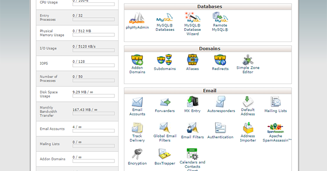This screenshot has width=327, height=171.
Task: Click the I/O Usage value 0 / 5120 KB/s
Action: pos(84,46)
